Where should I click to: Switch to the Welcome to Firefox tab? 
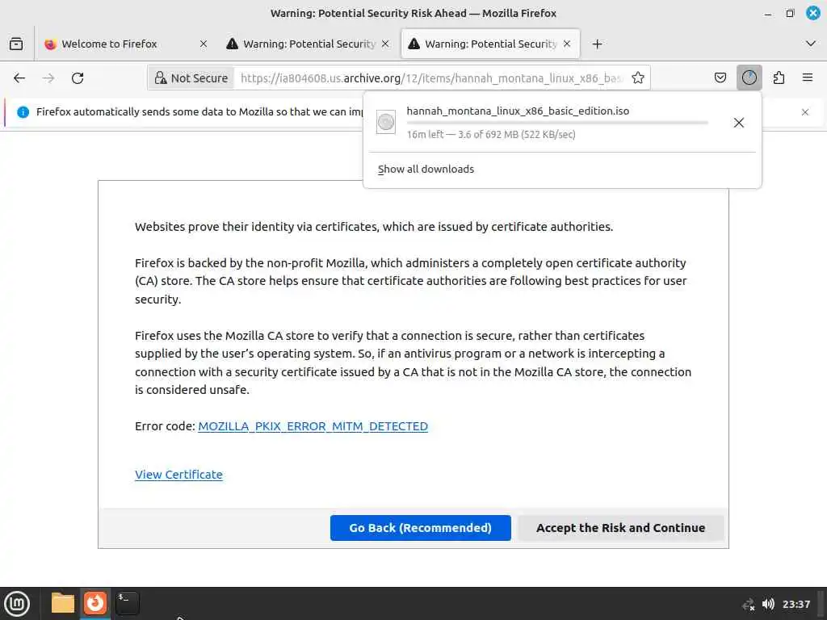126,44
